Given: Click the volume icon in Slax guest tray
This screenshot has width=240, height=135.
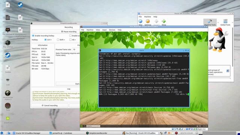Looking at the screenshot, I should pos(197,126).
